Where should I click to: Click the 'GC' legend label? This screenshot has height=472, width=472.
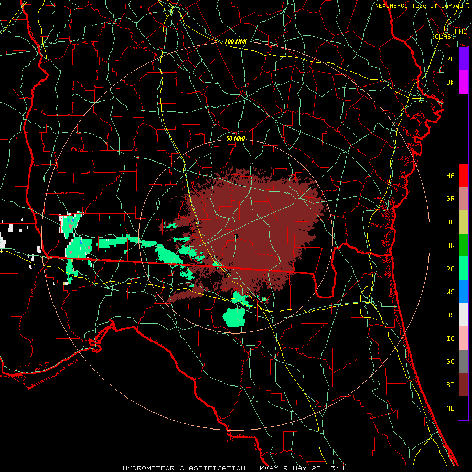coord(450,362)
